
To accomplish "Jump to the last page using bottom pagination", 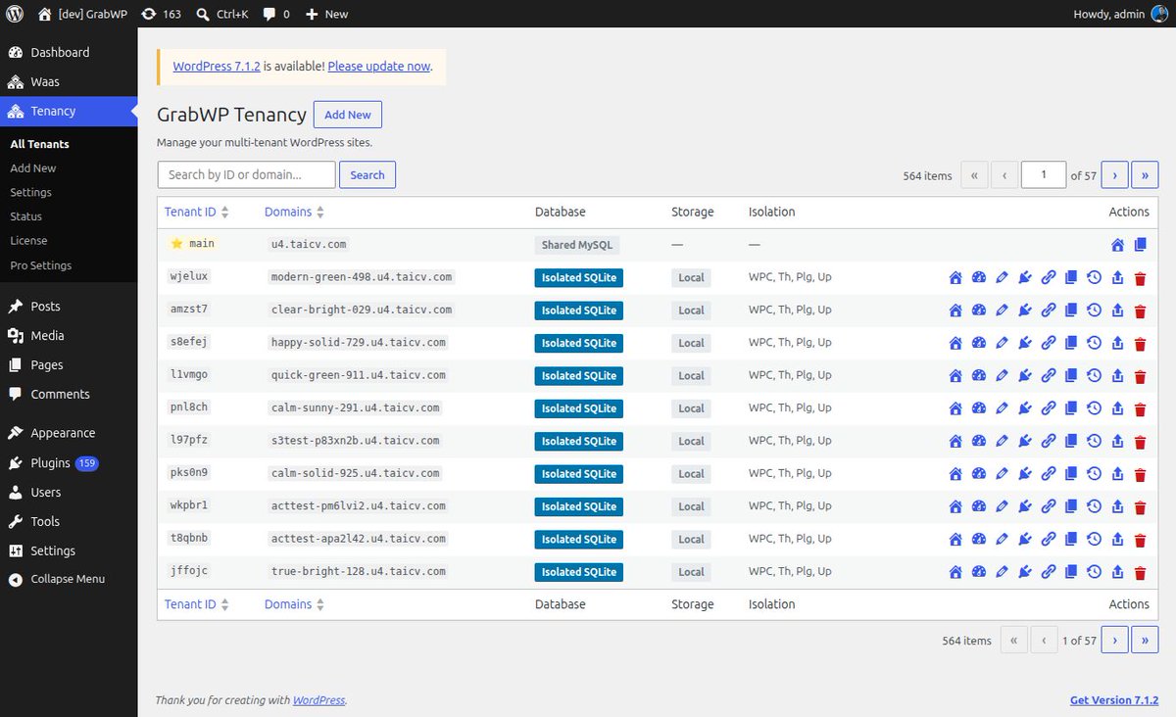I will (x=1145, y=641).
